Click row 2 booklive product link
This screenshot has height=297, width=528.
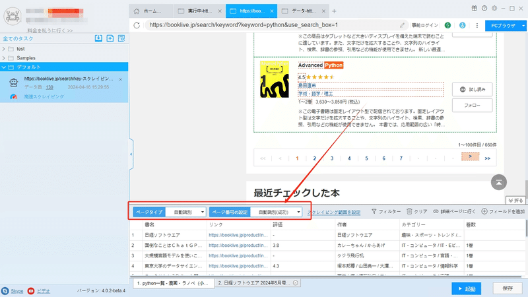tap(238, 245)
